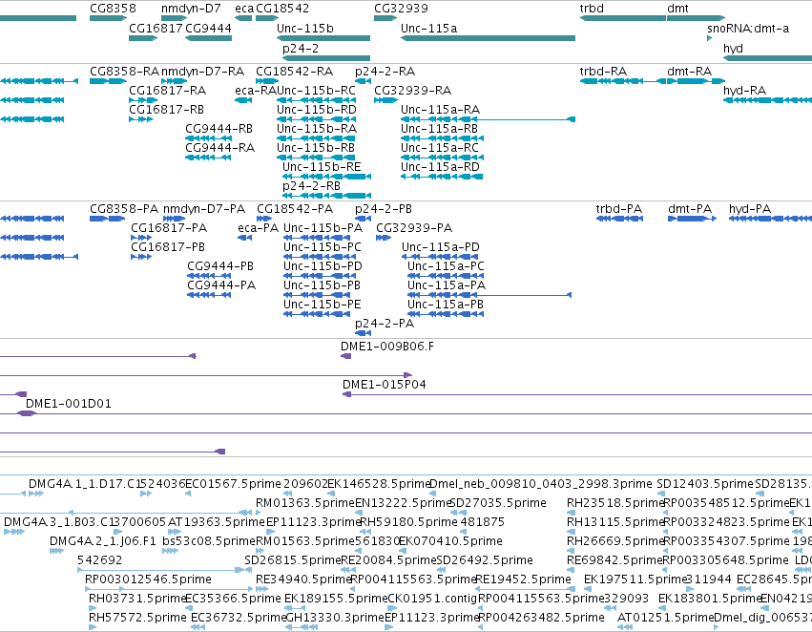Click EST bs53c08.5prime
The image size is (812, 632).
(x=209, y=540)
